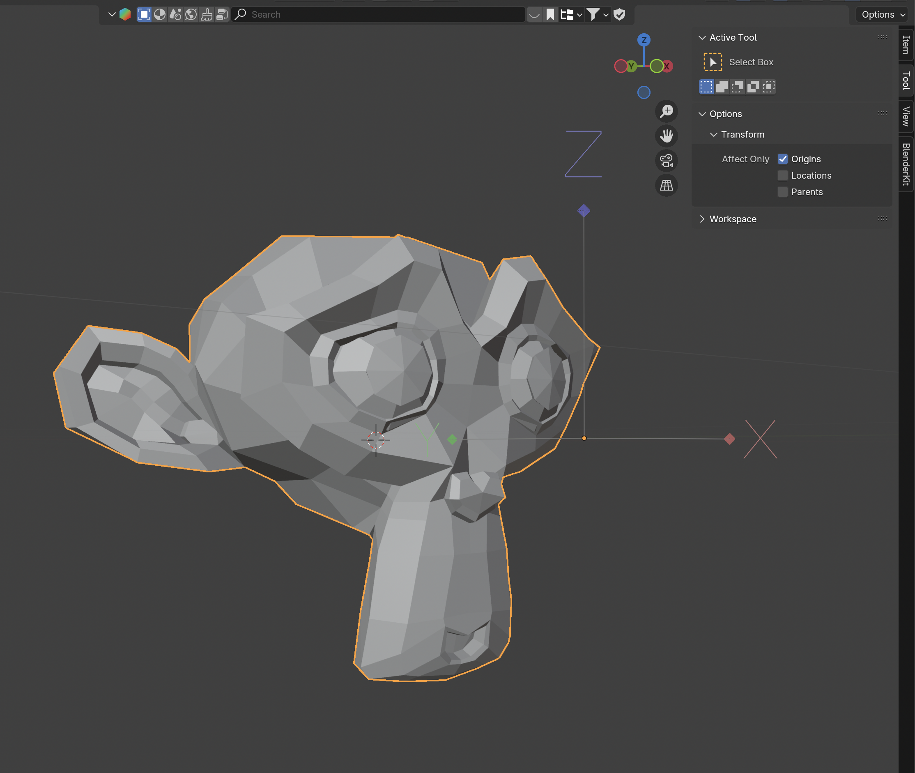
Task: Switch perspective/orthographic with grid icon
Action: point(666,185)
